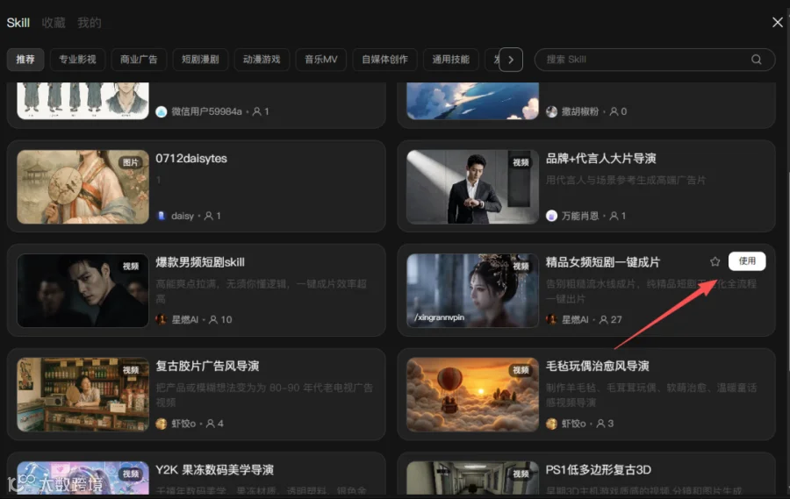The height and width of the screenshot is (499, 790).
Task: Click the 视频 badge on 复古胶片广告风导演 thumbnail
Action: (x=131, y=369)
